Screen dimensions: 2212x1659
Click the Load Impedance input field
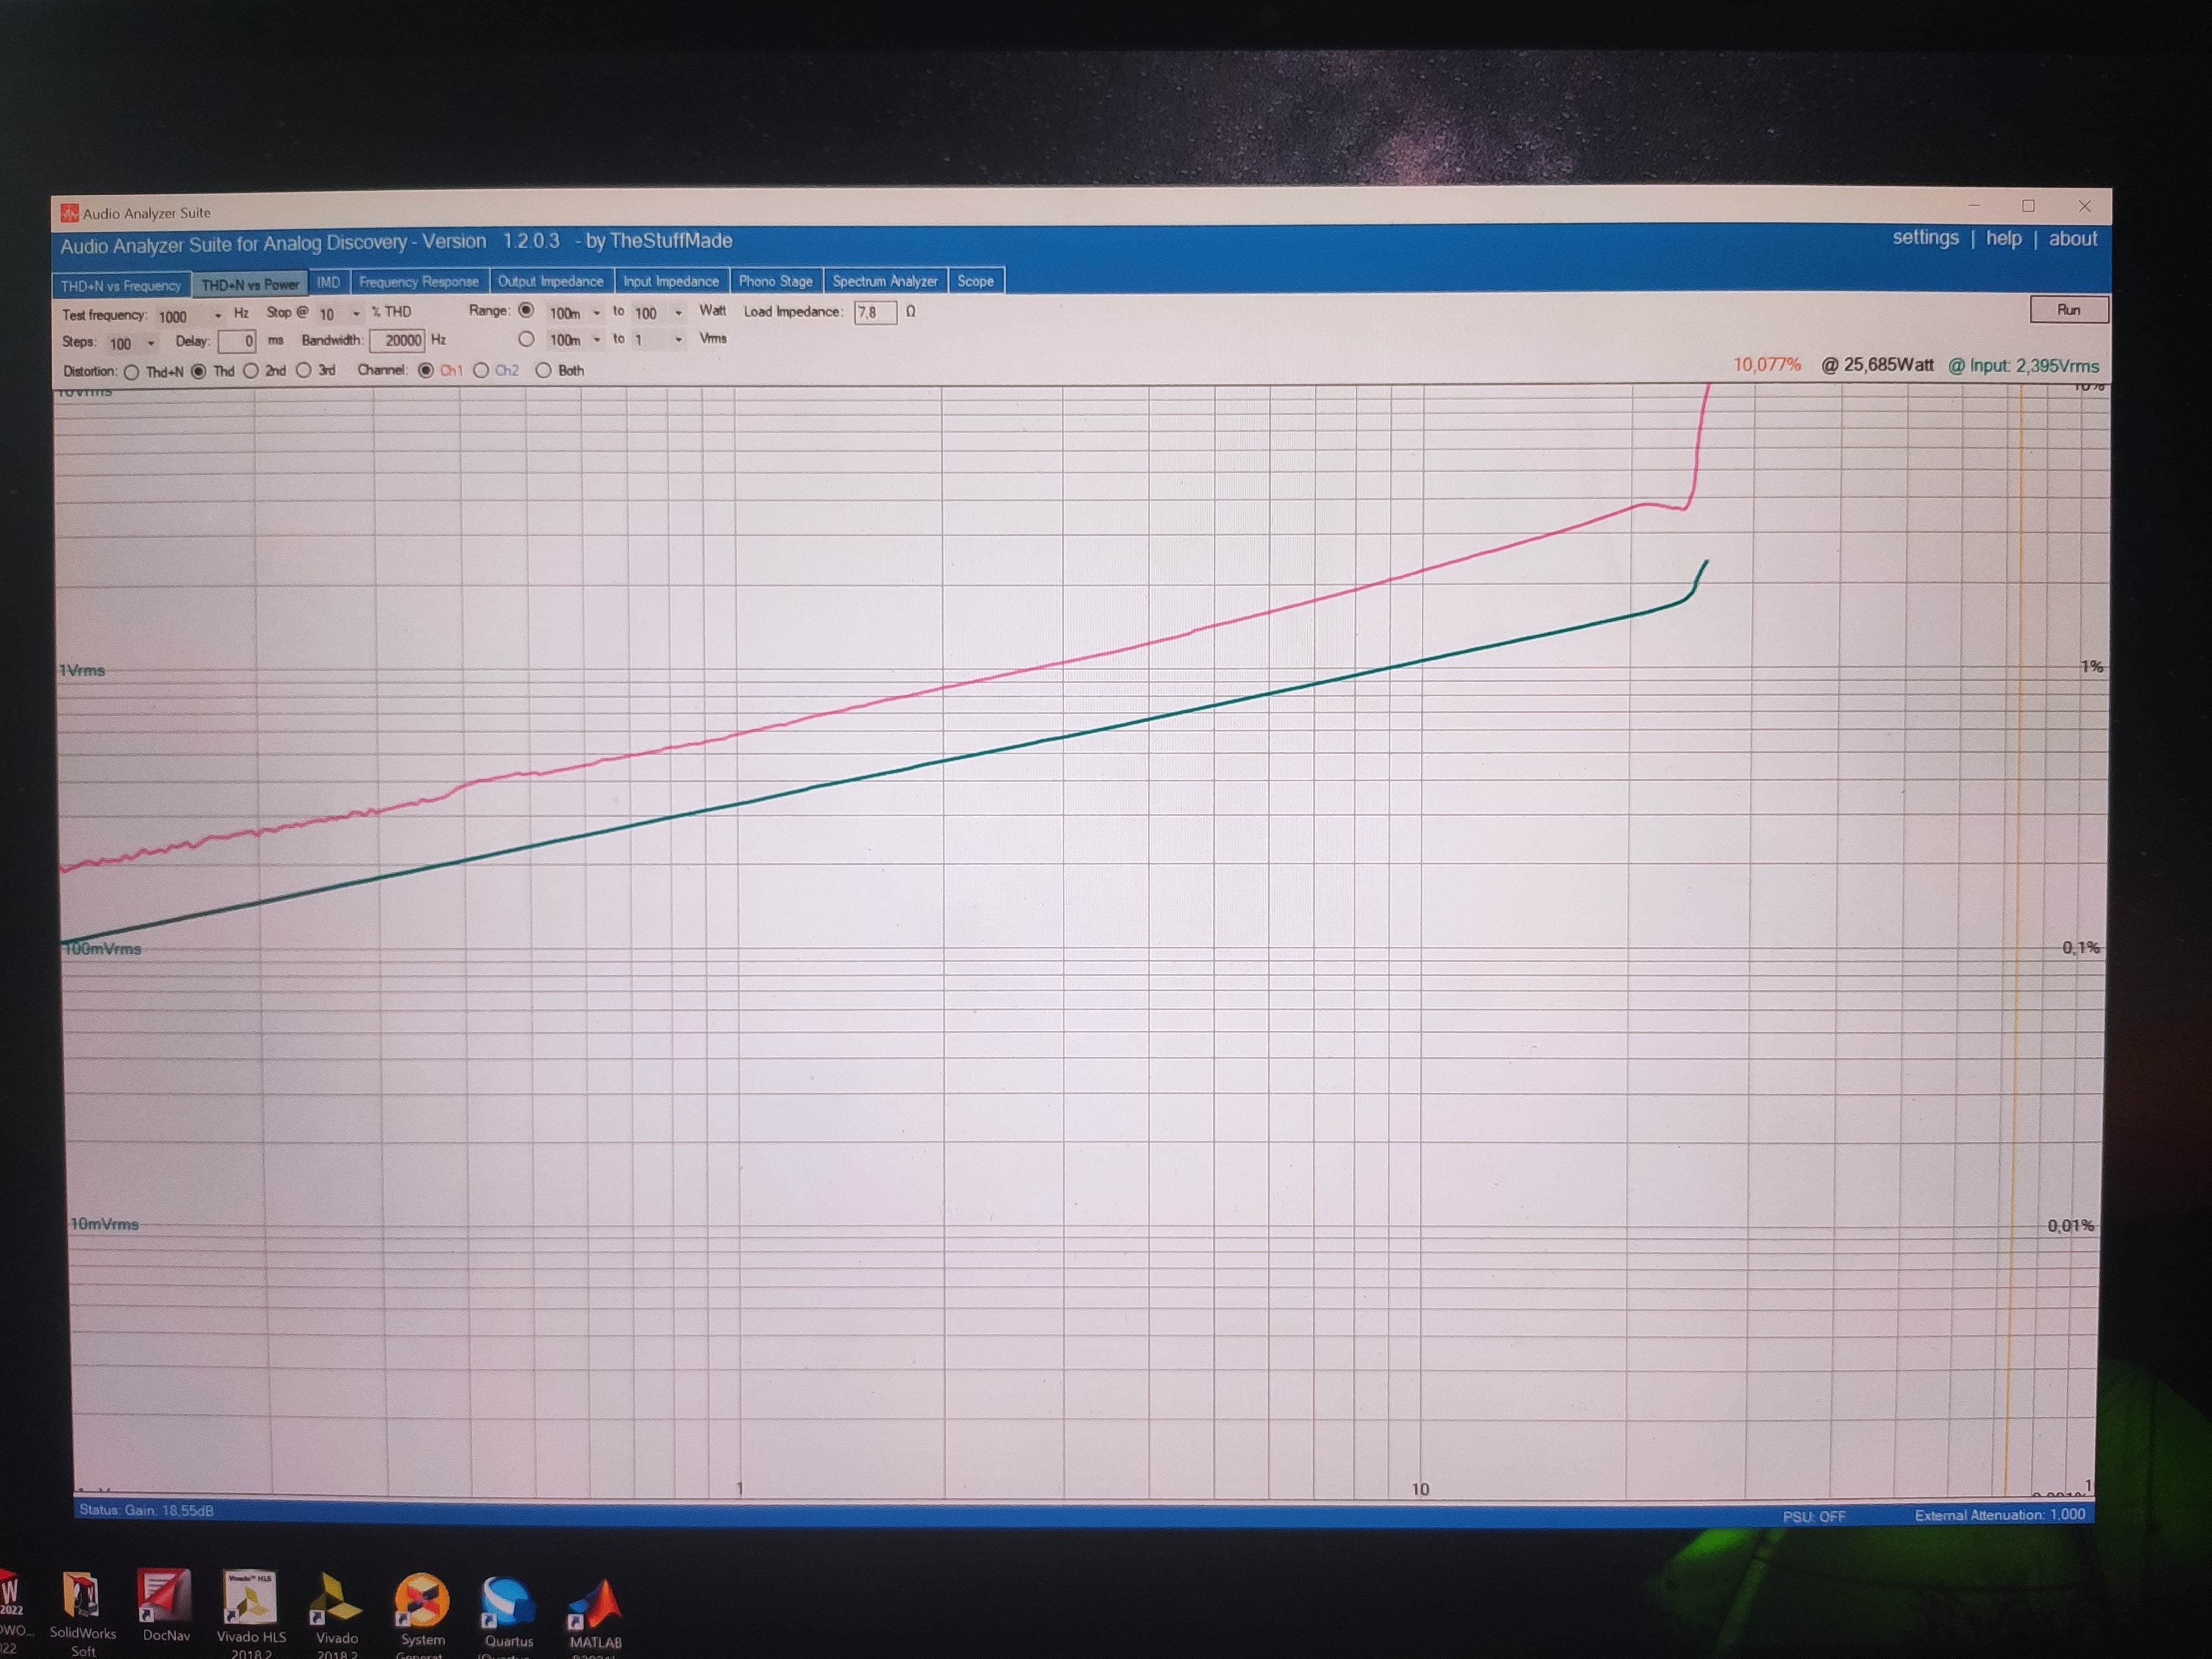point(874,313)
